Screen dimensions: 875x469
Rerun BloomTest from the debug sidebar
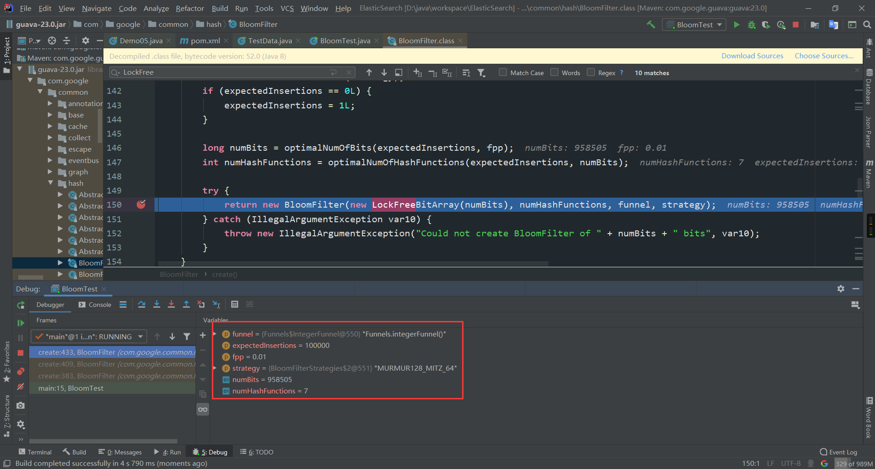click(x=21, y=305)
